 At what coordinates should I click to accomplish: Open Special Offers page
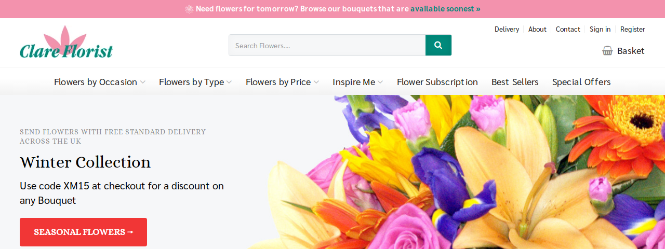click(x=581, y=82)
